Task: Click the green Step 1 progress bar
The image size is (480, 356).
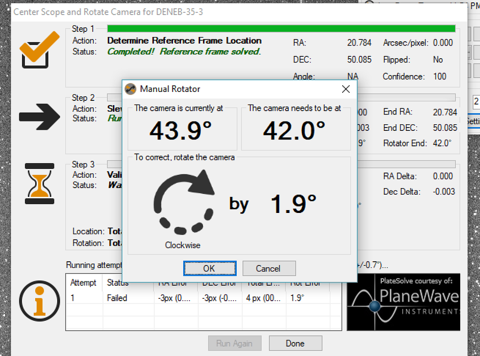Action: coord(281,29)
